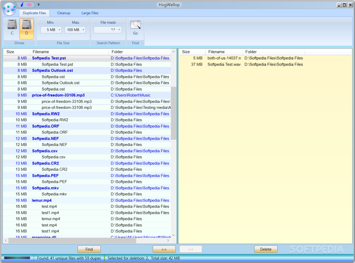The image size is (355, 263).
Task: Select bold price-of-freedom-33106.mp3 in C:\Users\Robert\Music
Action: pyautogui.click(x=87, y=95)
